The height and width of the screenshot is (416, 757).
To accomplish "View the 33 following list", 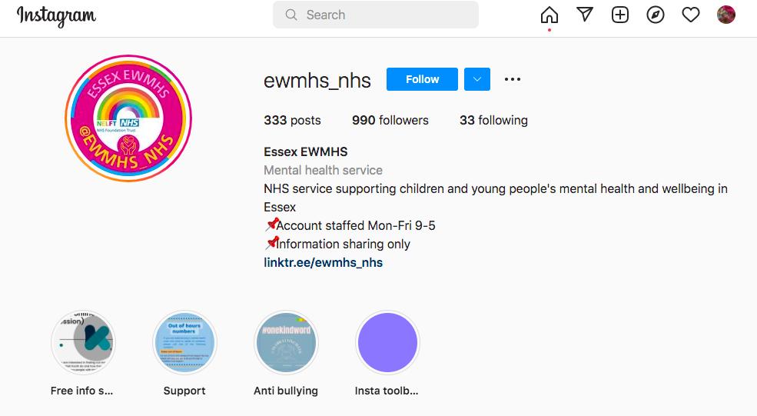I will pyautogui.click(x=493, y=120).
